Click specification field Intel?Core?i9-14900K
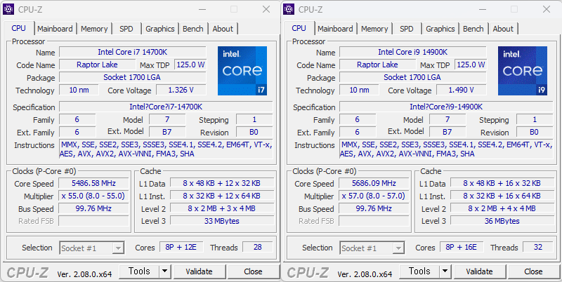 pos(446,107)
